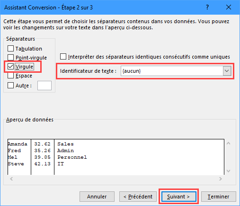Click the 32.62 value in preview
This screenshot has height=206, width=240.
pos(42,144)
